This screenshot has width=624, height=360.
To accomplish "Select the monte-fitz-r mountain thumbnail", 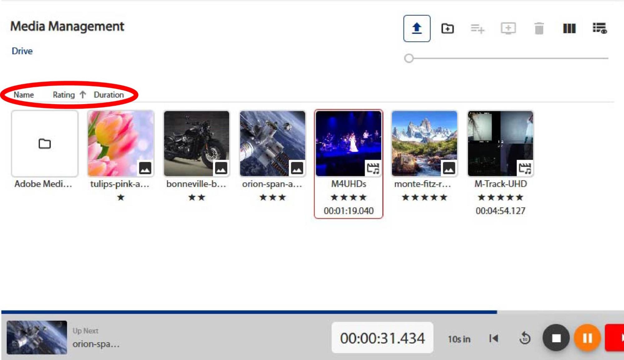I will click(425, 144).
